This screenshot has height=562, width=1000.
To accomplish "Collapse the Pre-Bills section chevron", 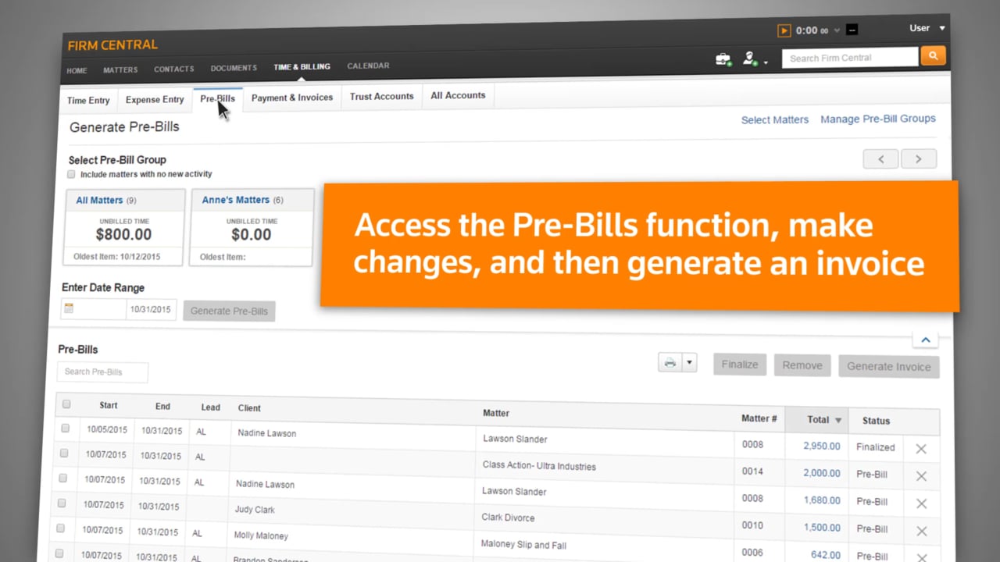I will (925, 340).
